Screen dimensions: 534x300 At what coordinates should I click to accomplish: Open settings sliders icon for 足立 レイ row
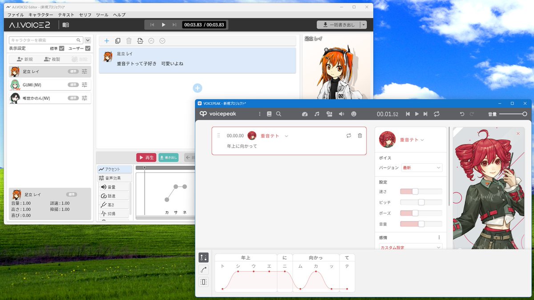pos(85,72)
